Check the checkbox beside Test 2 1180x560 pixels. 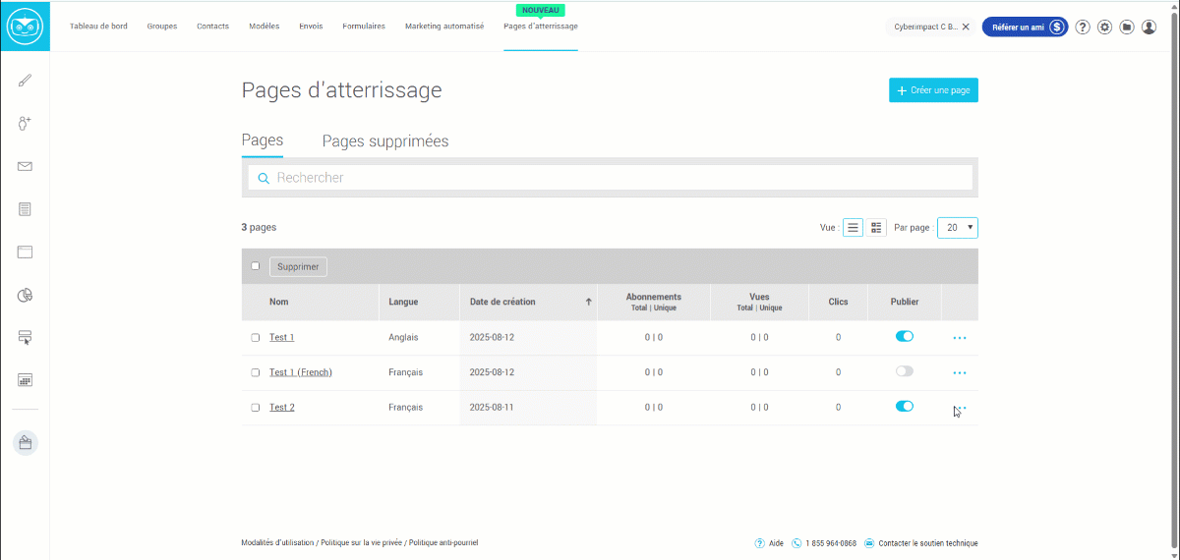(x=256, y=407)
